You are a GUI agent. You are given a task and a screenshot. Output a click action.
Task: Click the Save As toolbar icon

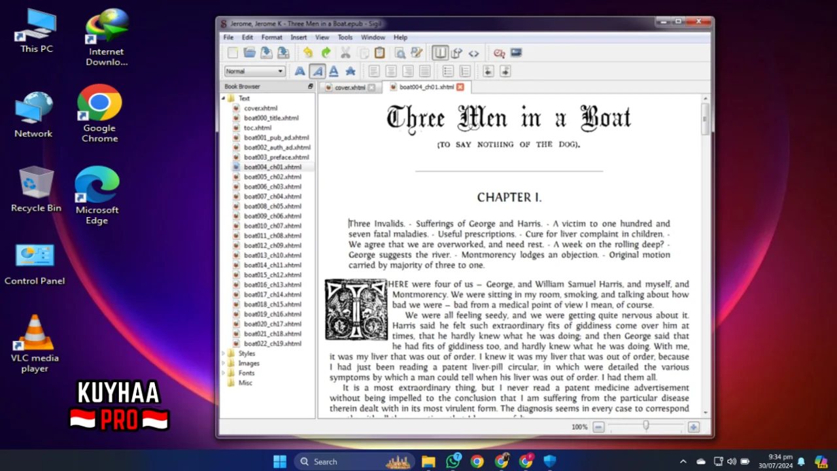(283, 53)
